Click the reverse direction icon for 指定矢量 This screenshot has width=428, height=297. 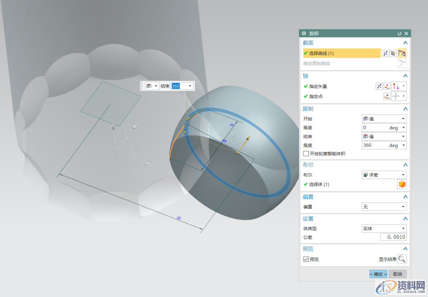click(x=379, y=86)
